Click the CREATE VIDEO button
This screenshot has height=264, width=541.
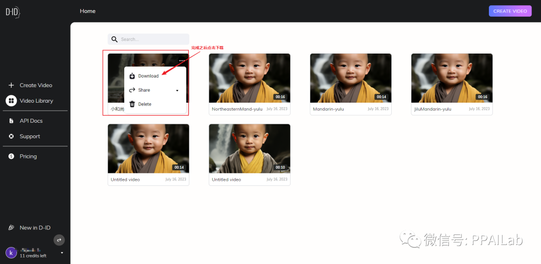click(x=510, y=11)
